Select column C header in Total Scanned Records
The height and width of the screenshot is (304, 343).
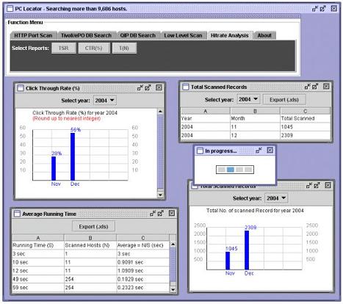pos(306,111)
